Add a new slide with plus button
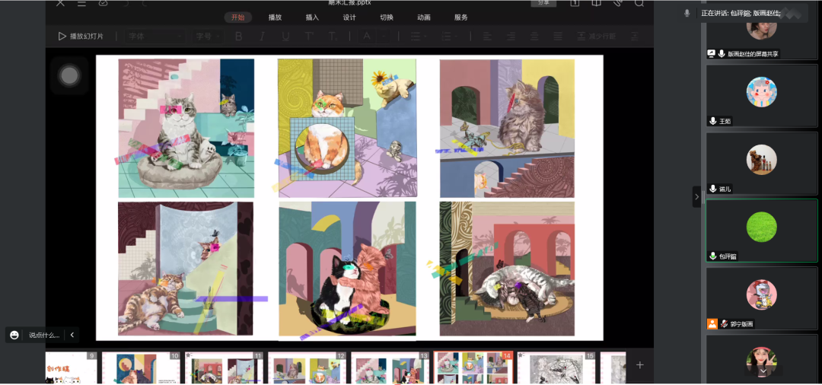822x385 pixels. (x=639, y=365)
